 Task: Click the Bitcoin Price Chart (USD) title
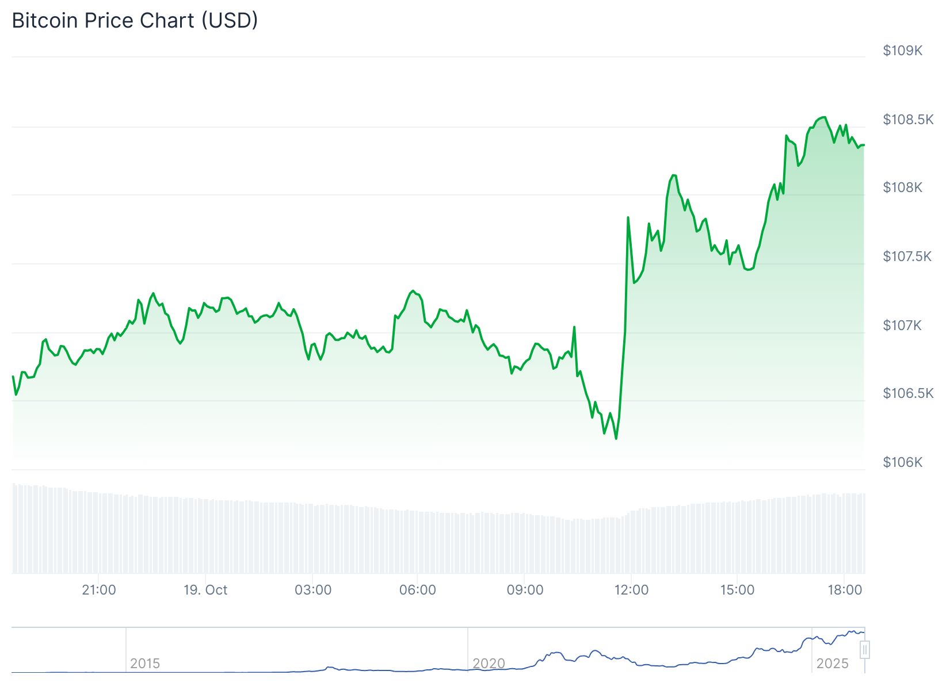click(135, 21)
